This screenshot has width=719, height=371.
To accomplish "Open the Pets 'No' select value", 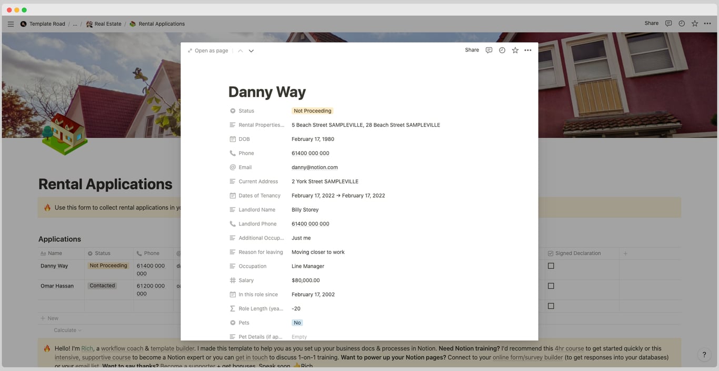I will click(x=297, y=323).
